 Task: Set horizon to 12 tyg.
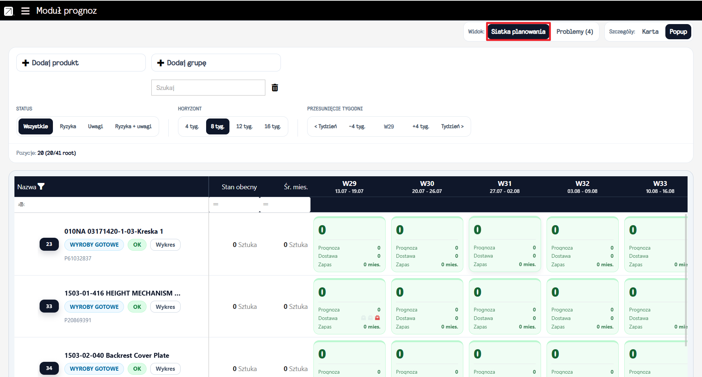pos(244,126)
